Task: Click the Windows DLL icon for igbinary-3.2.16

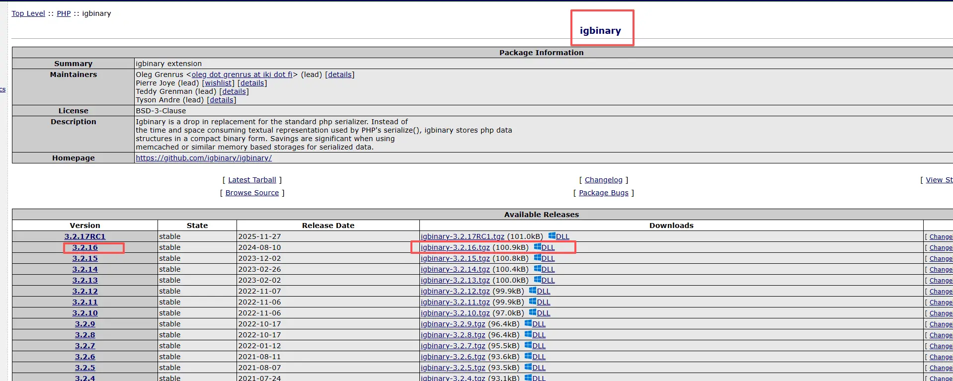Action: click(538, 247)
